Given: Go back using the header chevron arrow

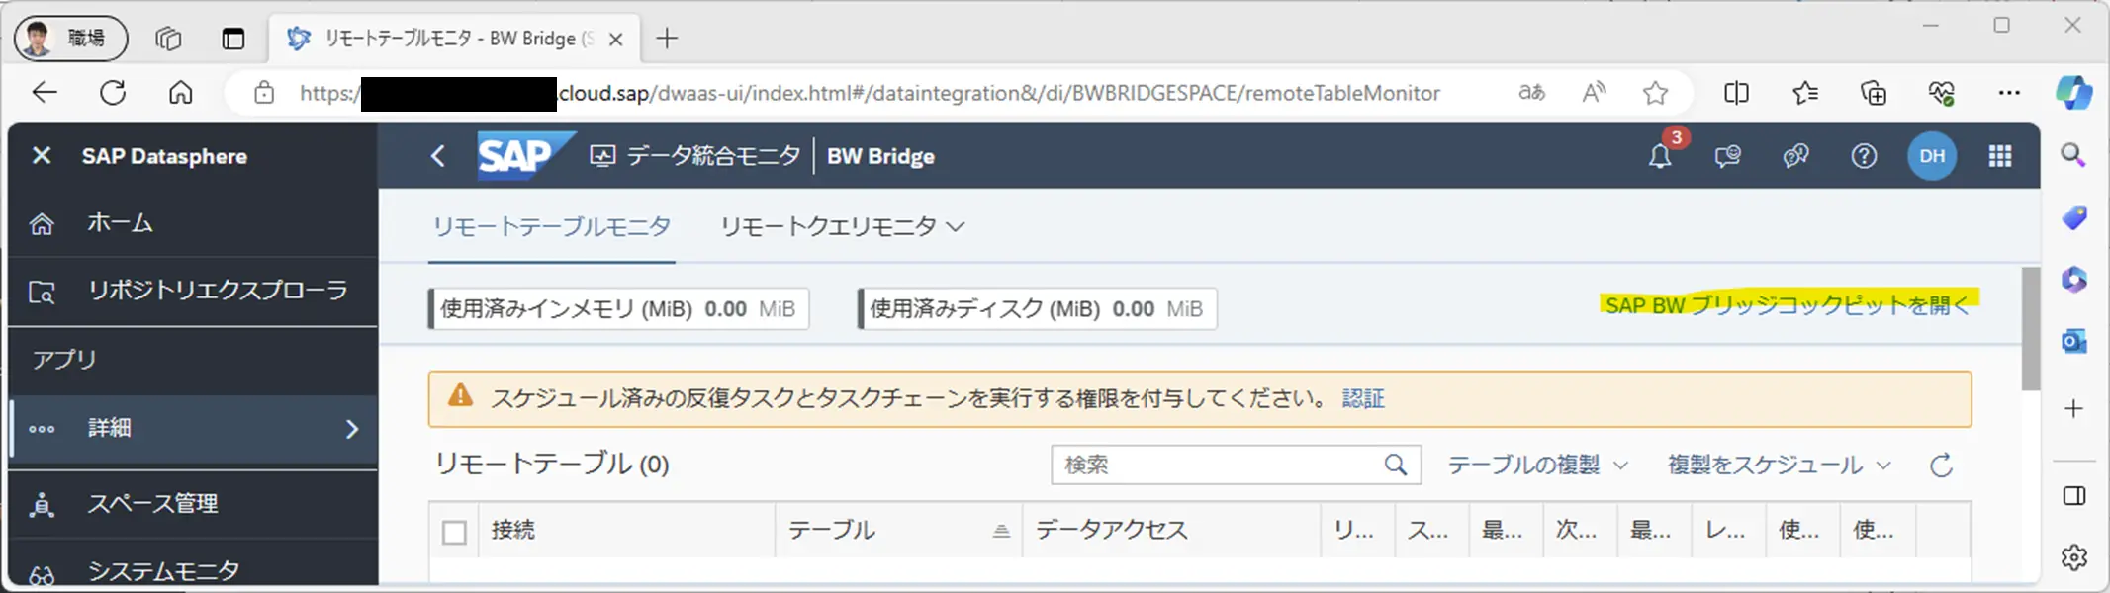Looking at the screenshot, I should point(438,156).
